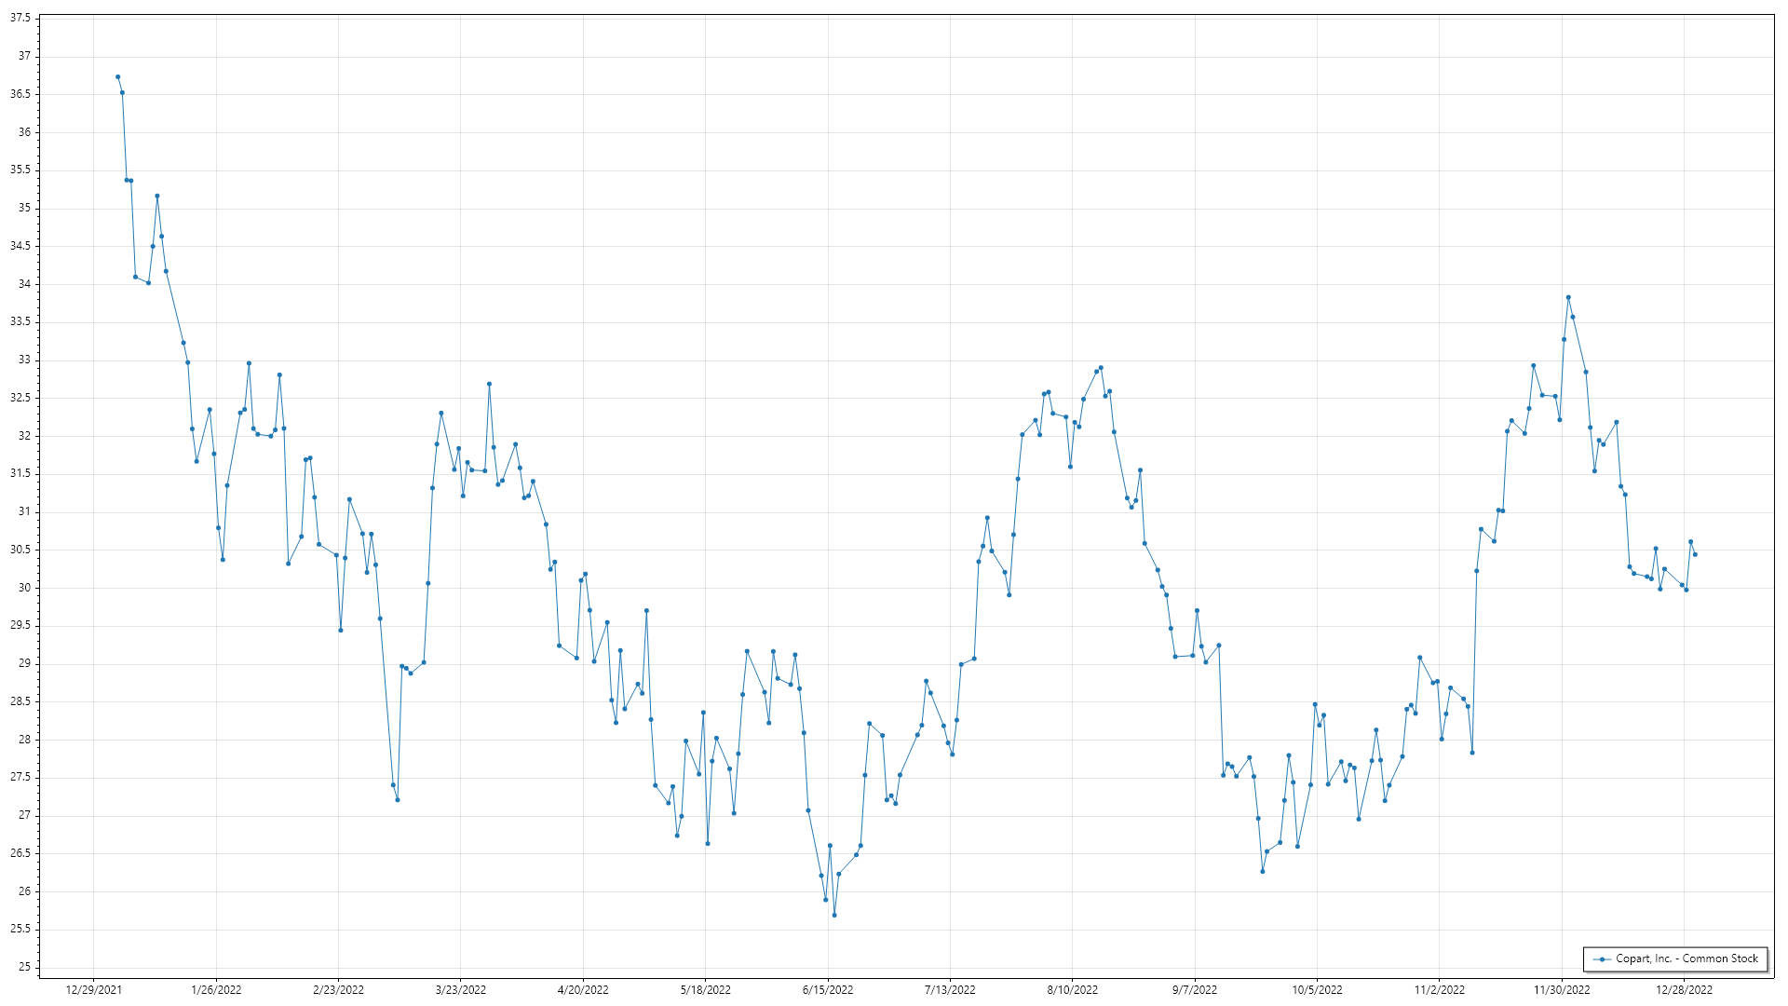Click the 8/10/2022 x-axis date label

[1073, 990]
